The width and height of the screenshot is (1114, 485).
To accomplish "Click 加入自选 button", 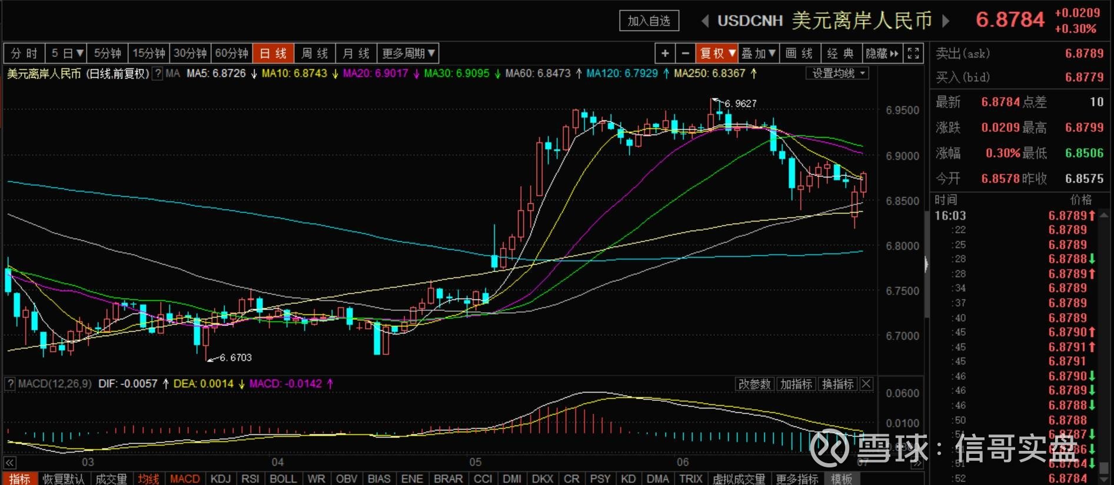I will click(x=649, y=21).
